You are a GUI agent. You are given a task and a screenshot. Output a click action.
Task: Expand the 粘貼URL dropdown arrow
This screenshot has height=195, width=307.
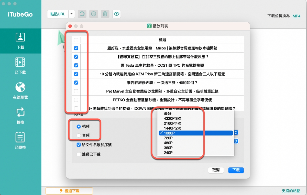(72, 14)
